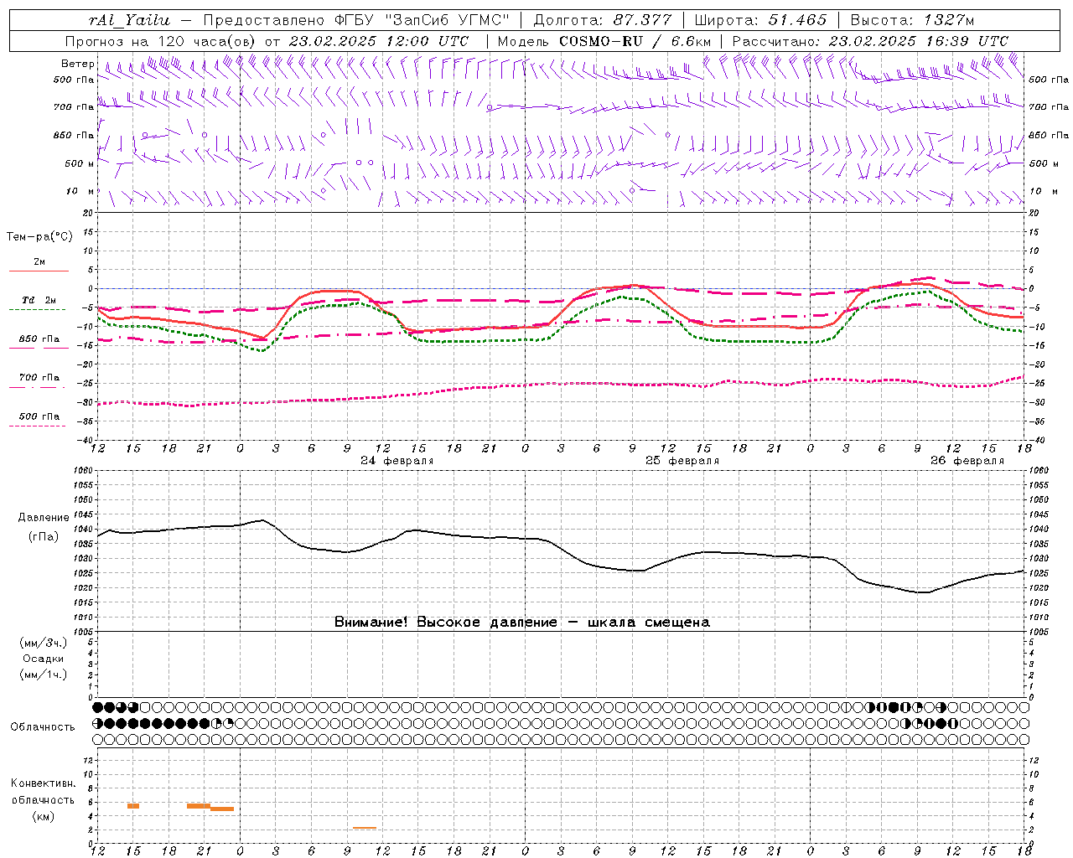1073x858 pixels.
Task: Click 'Внимание! Высокое давление' warning text
Action: tap(446, 623)
